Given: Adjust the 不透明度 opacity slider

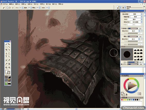Looking at the screenshot, I should tap(133, 28).
